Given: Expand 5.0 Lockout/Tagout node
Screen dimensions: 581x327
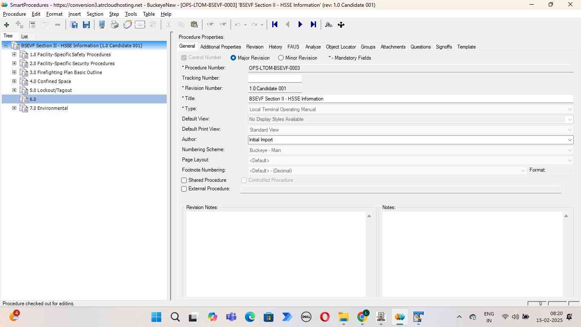Looking at the screenshot, I should (14, 90).
